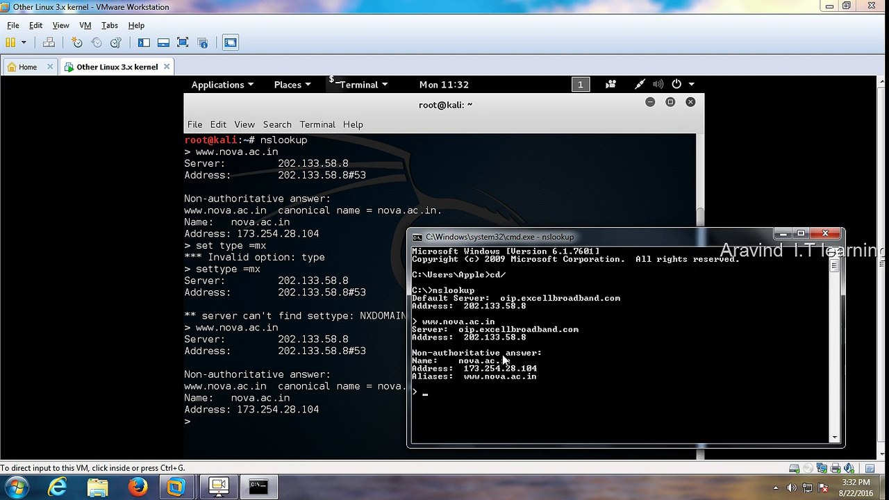Open the Kali clock showing Mon 11:32
The image size is (889, 500).
coord(444,85)
